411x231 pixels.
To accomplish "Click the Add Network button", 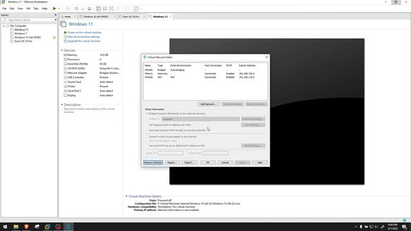I will click(x=208, y=104).
